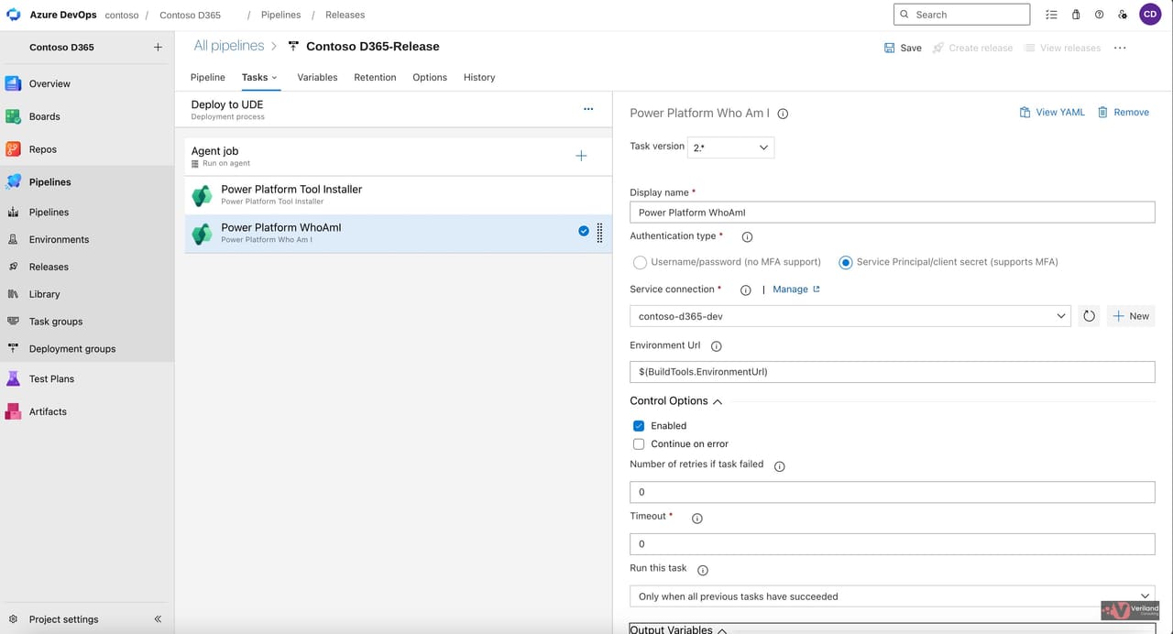Open the Tasks tab stage dropdown arrow

274,78
